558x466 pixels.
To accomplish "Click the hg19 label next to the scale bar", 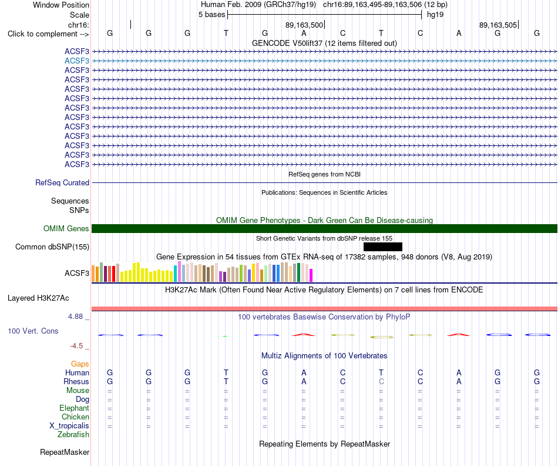I will 435,15.
